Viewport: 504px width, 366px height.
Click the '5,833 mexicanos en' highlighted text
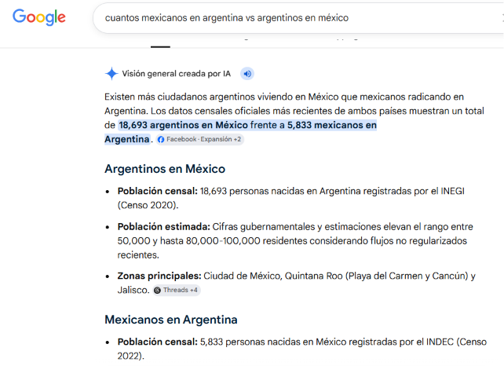332,125
